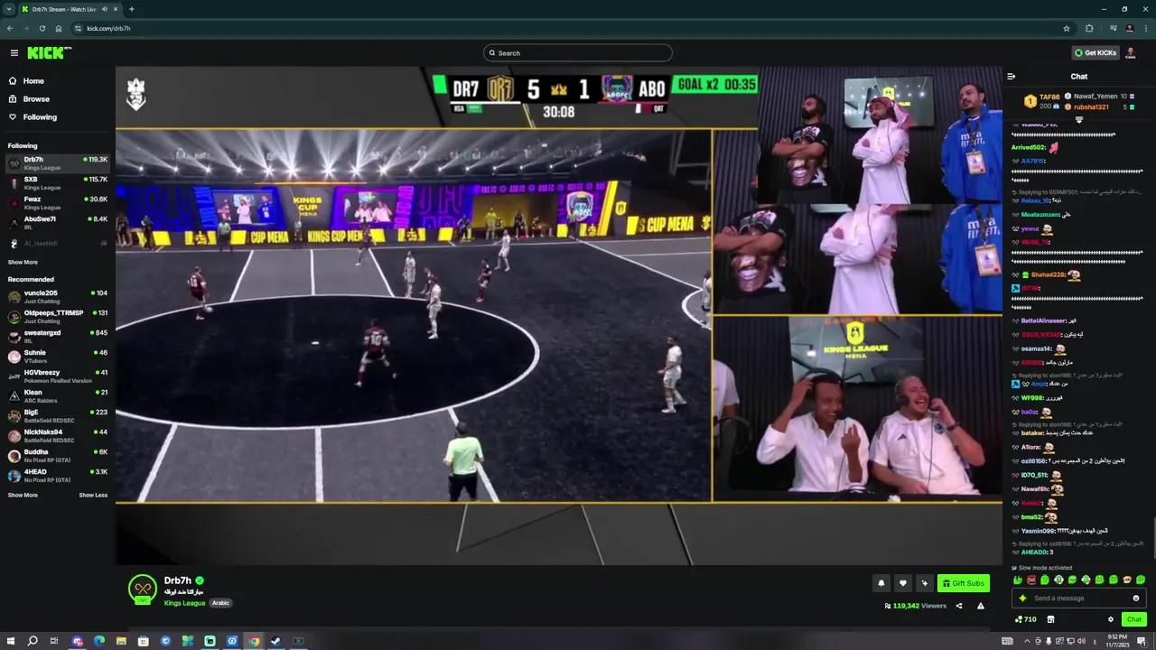
Task: Expand Show More under Recommended
Action: click(x=23, y=496)
